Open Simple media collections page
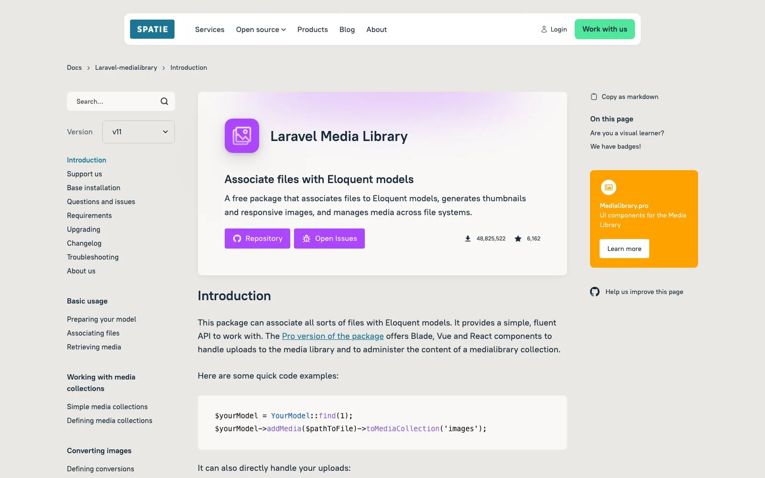765x478 pixels. pos(107,407)
